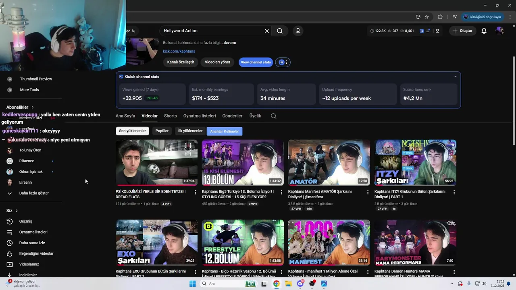Open the kick.com/kaphtans link
516x290 pixels.
(x=179, y=51)
